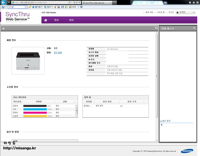Click the stop loading X icon in address bar
Viewport: 200px width, 156px height.
click(x=79, y=2)
